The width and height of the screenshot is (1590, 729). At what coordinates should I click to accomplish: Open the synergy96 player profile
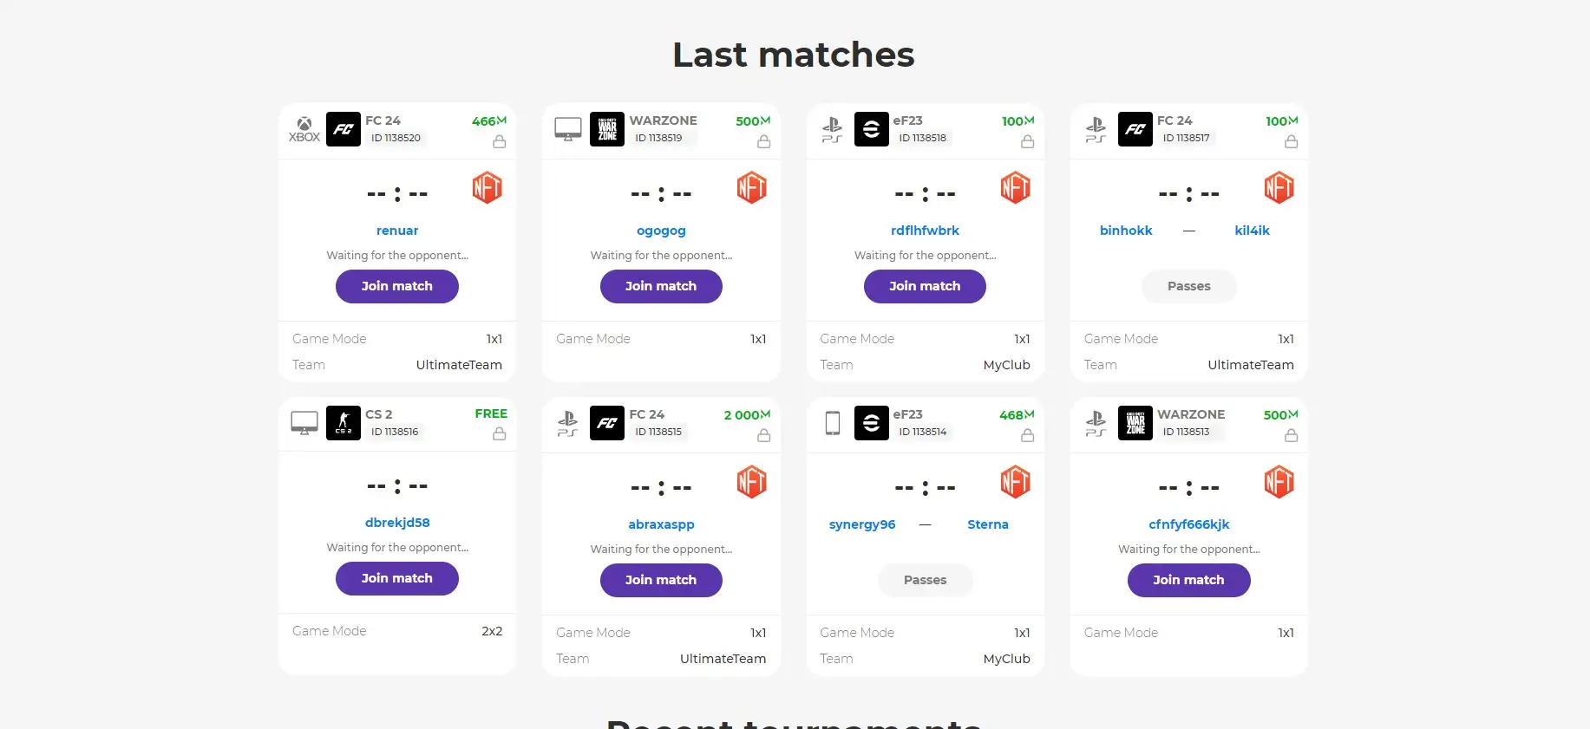point(862,524)
